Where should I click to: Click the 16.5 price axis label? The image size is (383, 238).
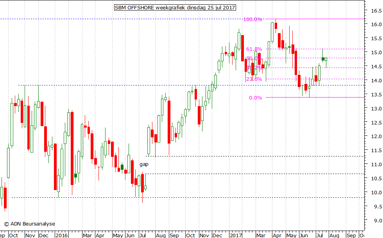click(376, 11)
